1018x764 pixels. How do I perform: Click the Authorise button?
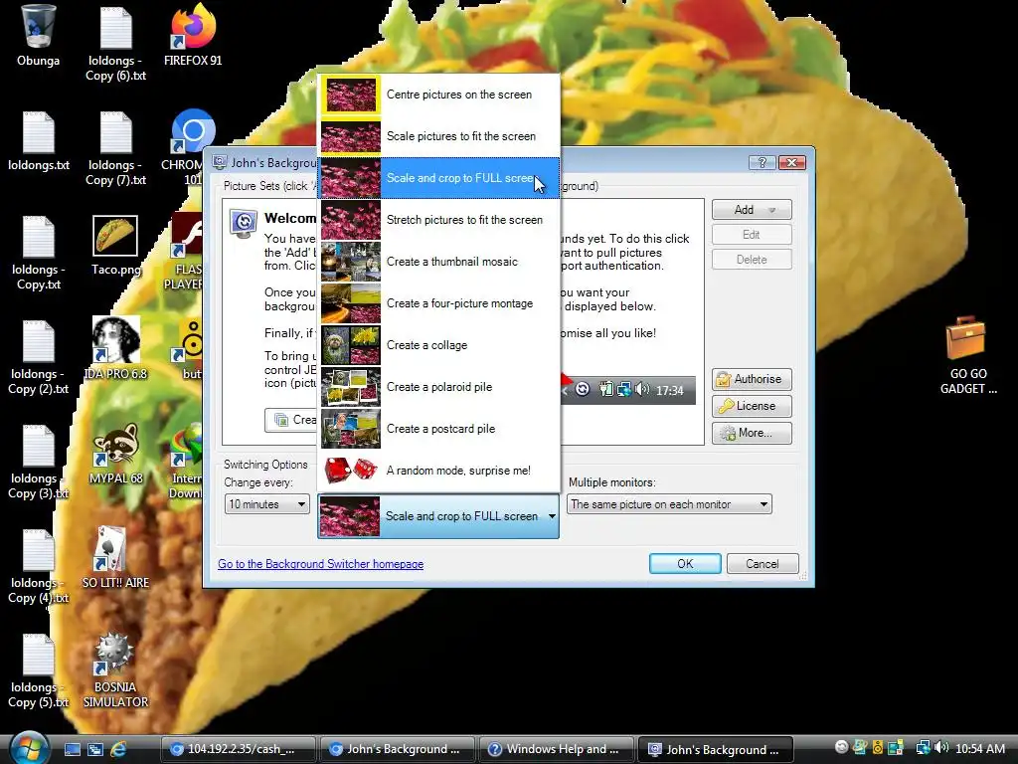752,379
